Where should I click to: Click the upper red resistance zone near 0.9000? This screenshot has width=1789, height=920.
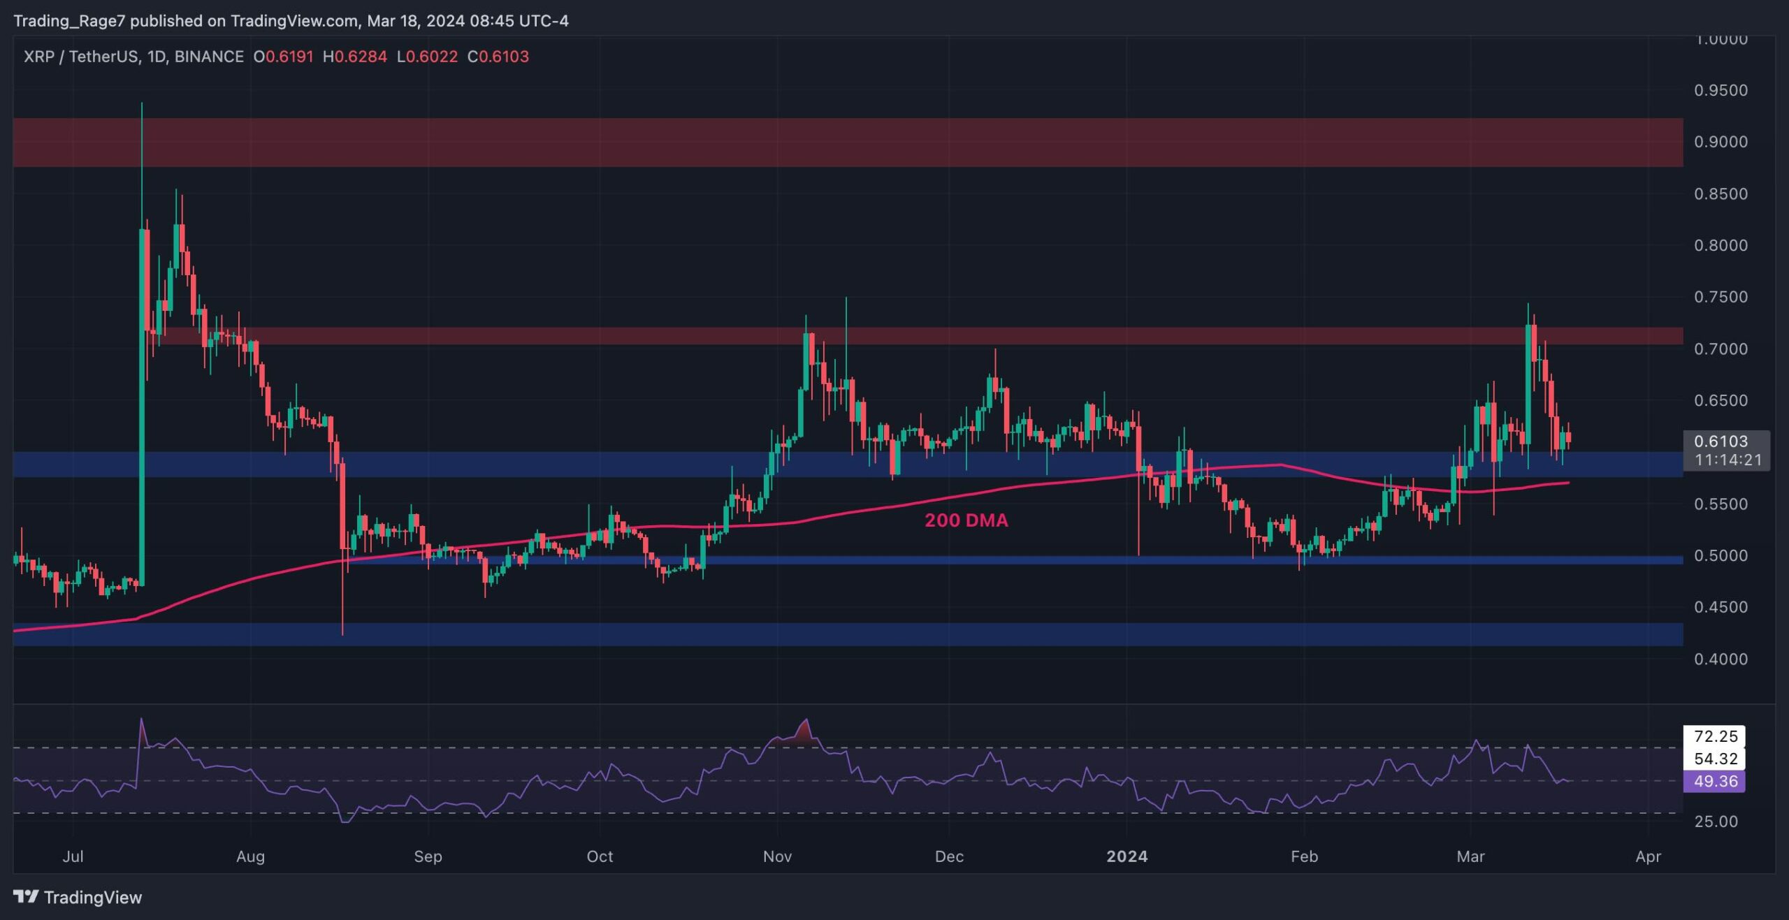tap(839, 143)
